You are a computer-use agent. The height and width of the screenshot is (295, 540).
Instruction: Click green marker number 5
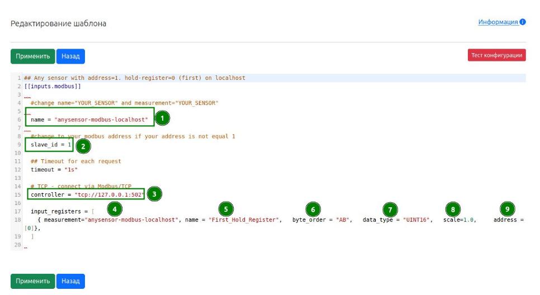tap(226, 210)
